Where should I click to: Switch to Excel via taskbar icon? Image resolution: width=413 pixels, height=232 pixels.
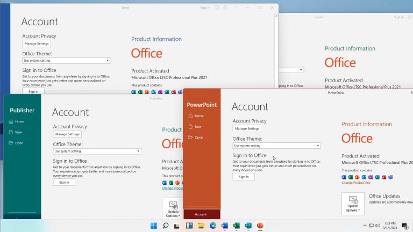[x=237, y=226]
